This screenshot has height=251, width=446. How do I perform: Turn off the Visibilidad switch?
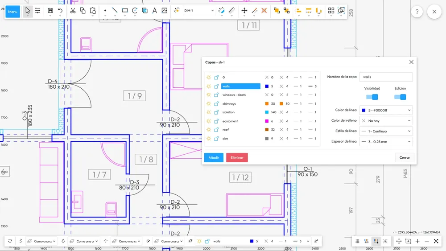pyautogui.click(x=372, y=97)
